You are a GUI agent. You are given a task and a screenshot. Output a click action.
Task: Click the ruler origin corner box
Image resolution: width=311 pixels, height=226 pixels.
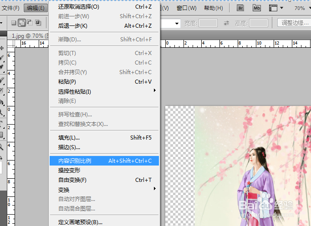(11, 44)
